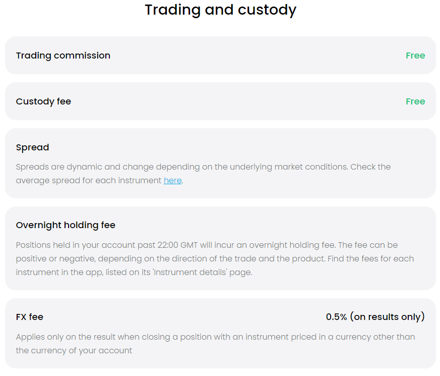Click the blank middle of the Trading commission card

point(252,56)
